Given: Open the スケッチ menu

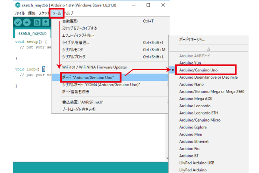Looking at the screenshot, I should [44, 13].
